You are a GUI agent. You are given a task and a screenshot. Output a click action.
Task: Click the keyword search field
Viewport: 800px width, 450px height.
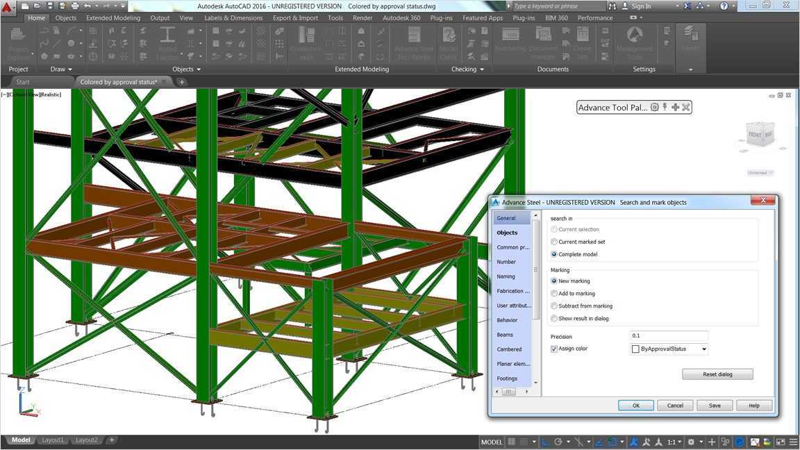coord(558,6)
